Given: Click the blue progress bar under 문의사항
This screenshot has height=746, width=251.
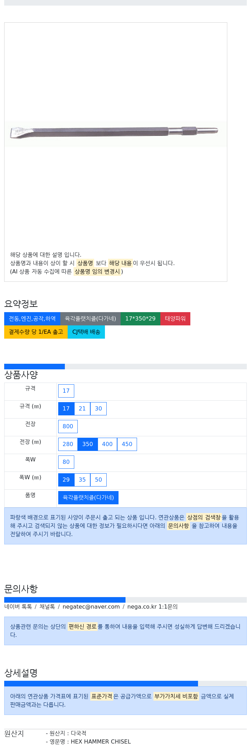Looking at the screenshot, I should 65,600.
